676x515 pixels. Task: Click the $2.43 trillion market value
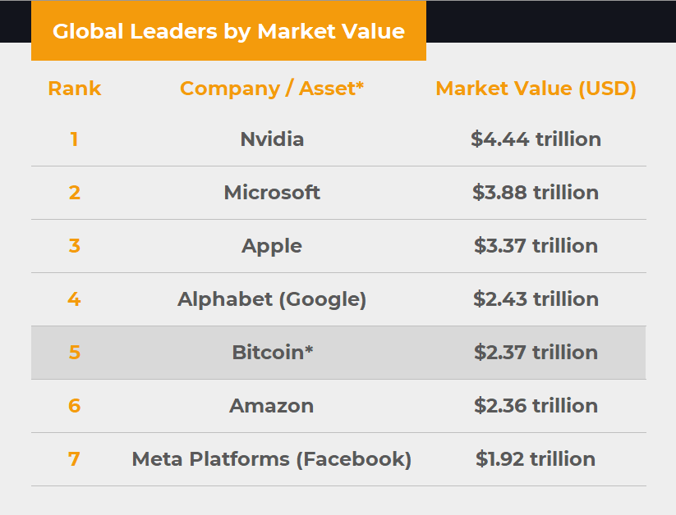click(x=536, y=299)
